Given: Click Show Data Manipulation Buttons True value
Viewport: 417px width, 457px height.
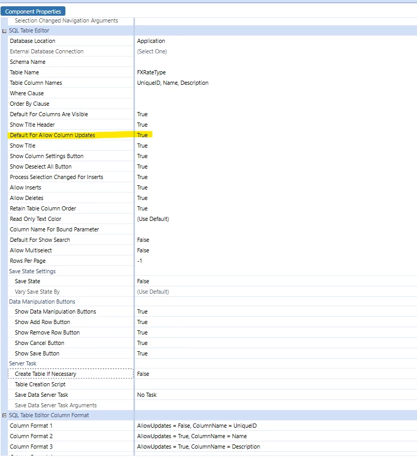Looking at the screenshot, I should [142, 312].
